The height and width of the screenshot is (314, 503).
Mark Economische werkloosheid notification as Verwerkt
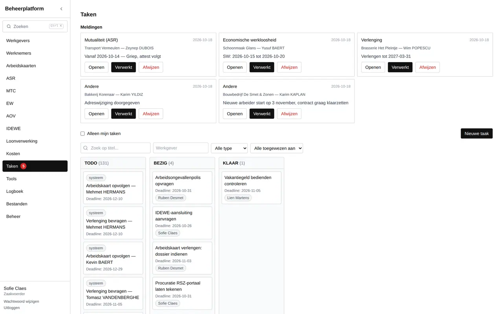[262, 67]
